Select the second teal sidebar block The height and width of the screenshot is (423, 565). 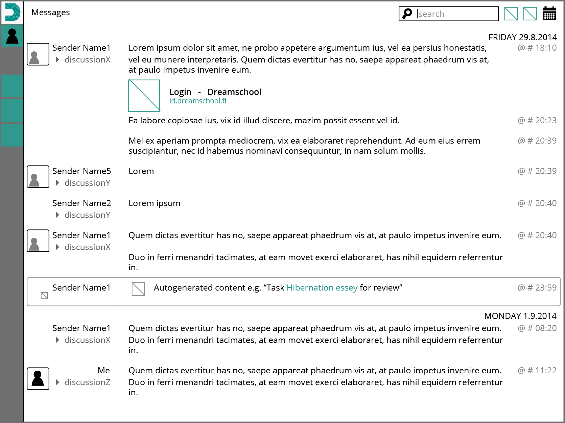pyautogui.click(x=12, y=110)
